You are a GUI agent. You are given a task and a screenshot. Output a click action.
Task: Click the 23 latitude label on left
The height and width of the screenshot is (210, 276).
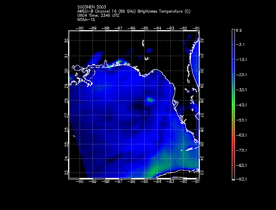click(x=66, y=173)
